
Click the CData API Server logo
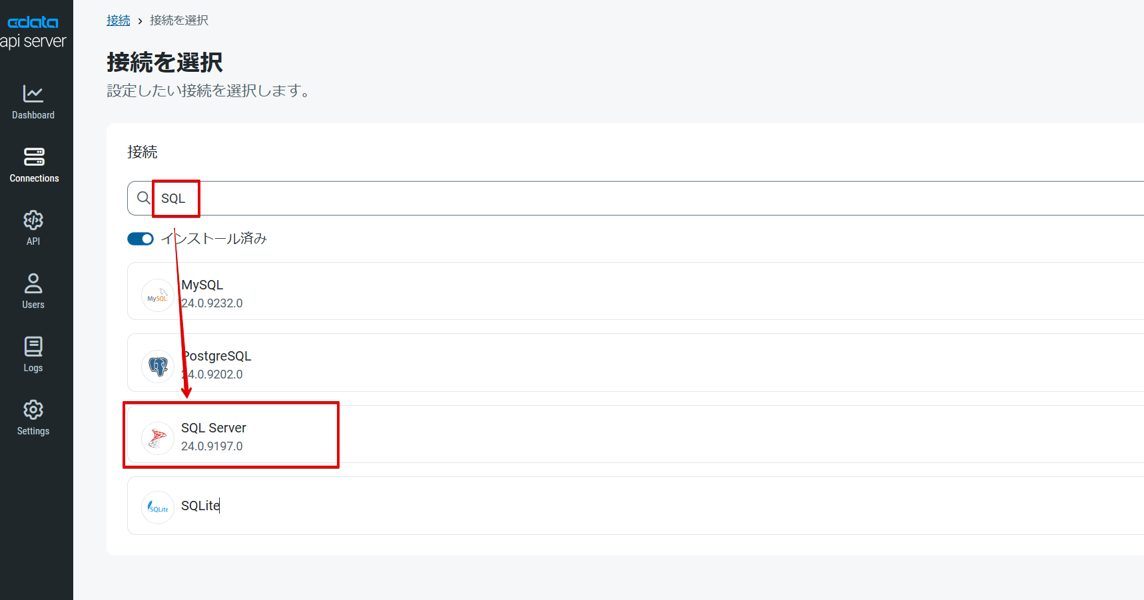33,33
